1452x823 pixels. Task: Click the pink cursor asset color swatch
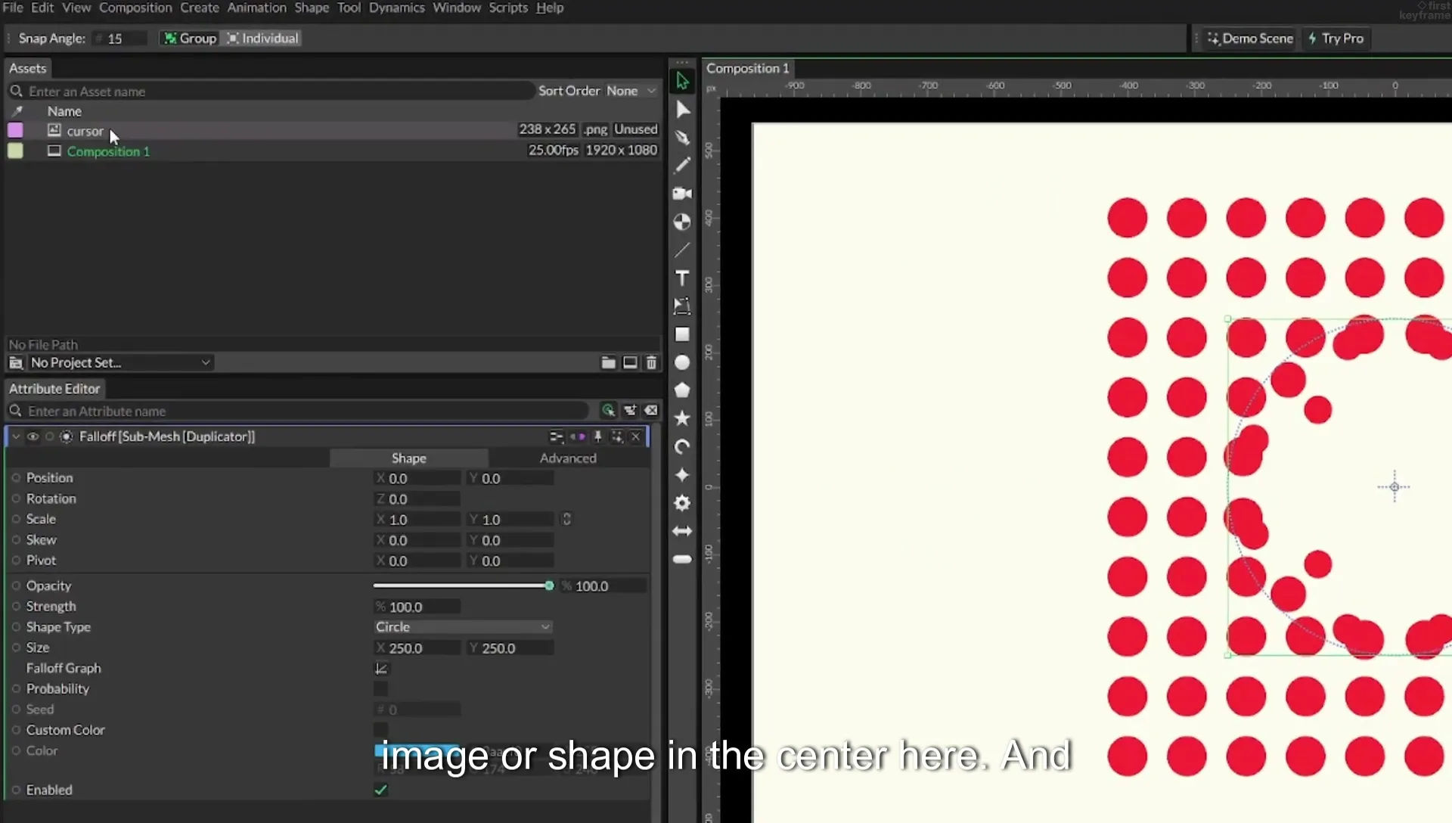15,130
